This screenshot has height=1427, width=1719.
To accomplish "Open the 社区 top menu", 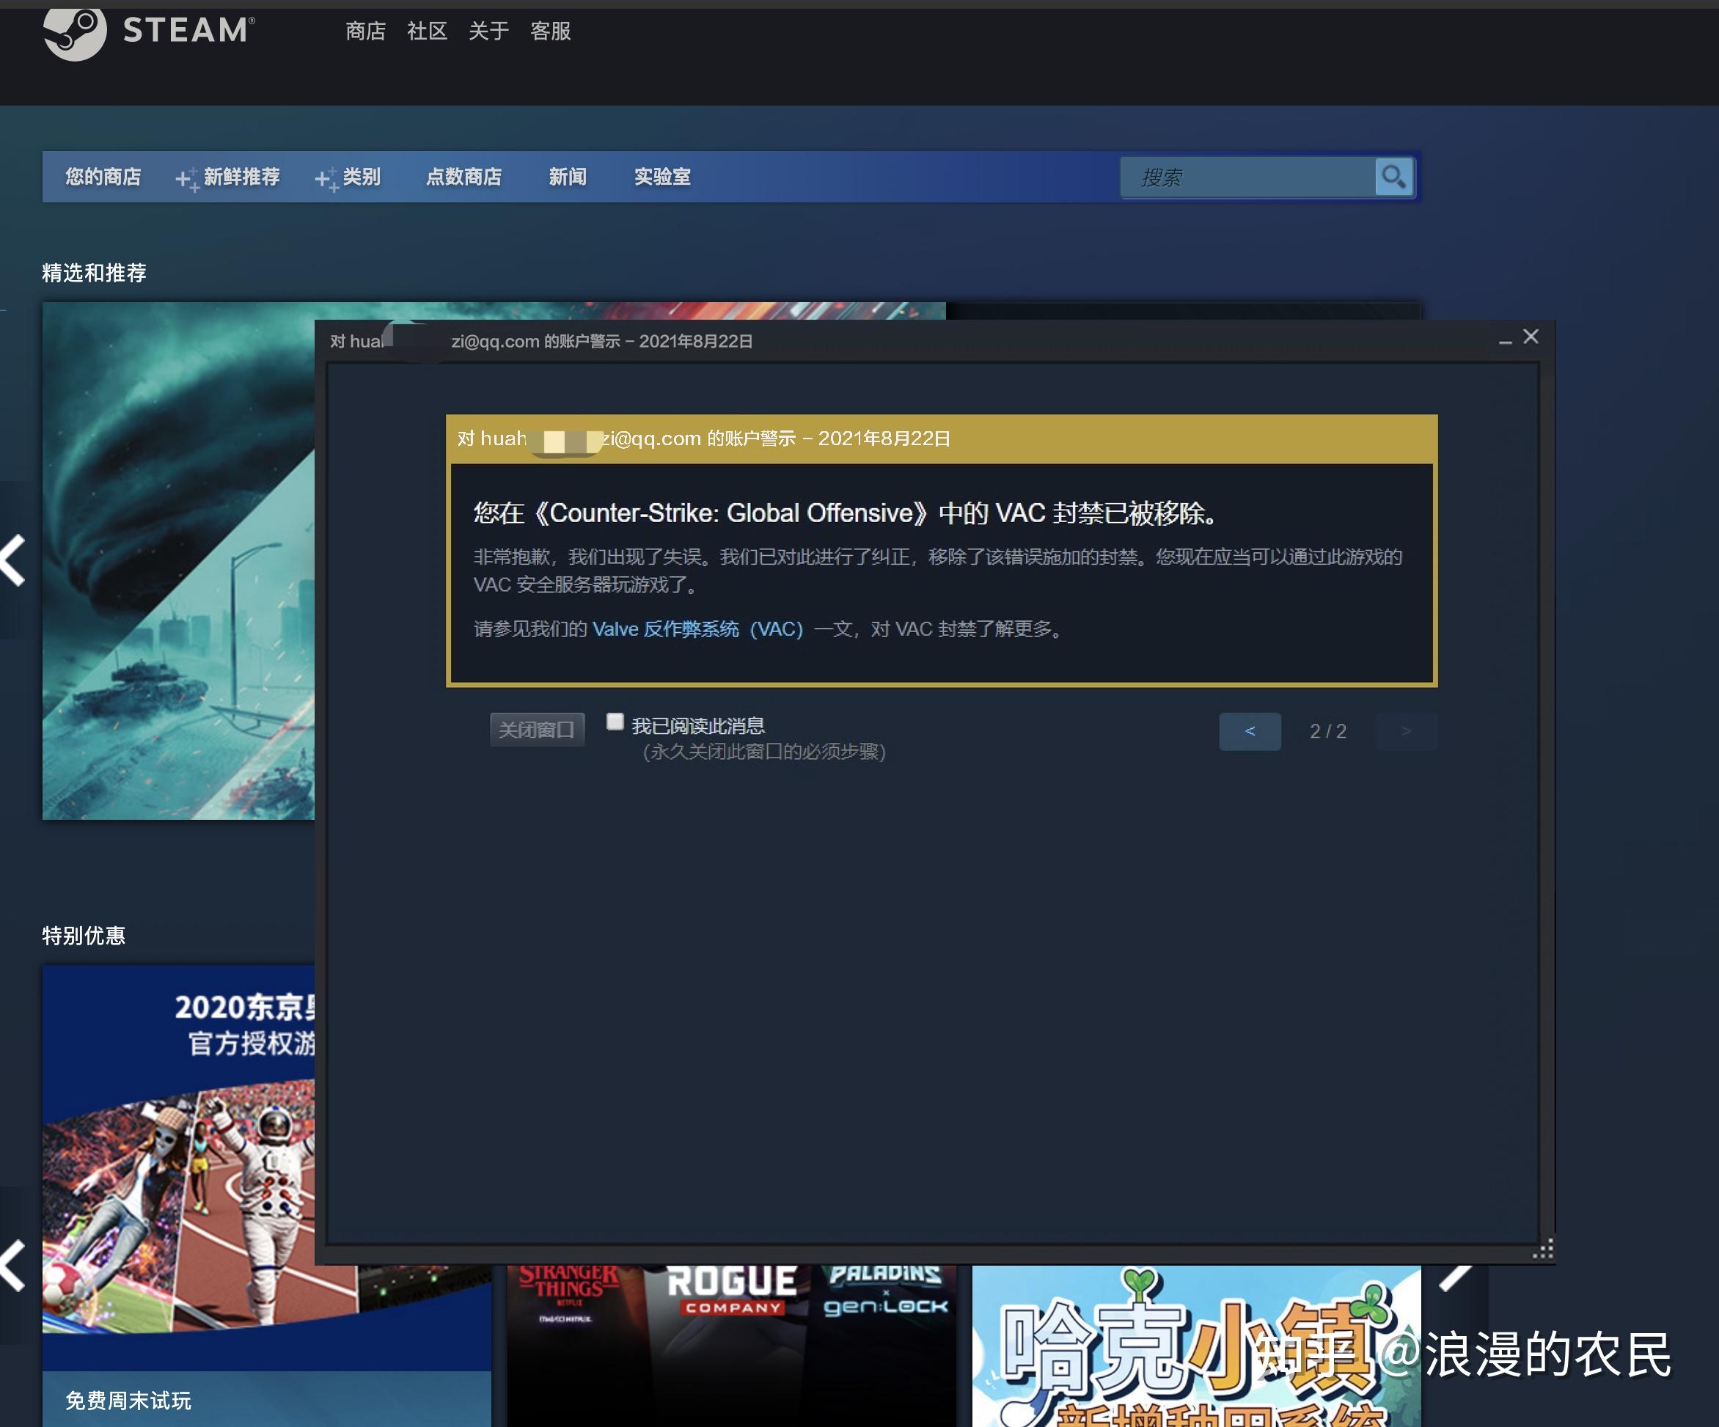I will click(x=428, y=31).
